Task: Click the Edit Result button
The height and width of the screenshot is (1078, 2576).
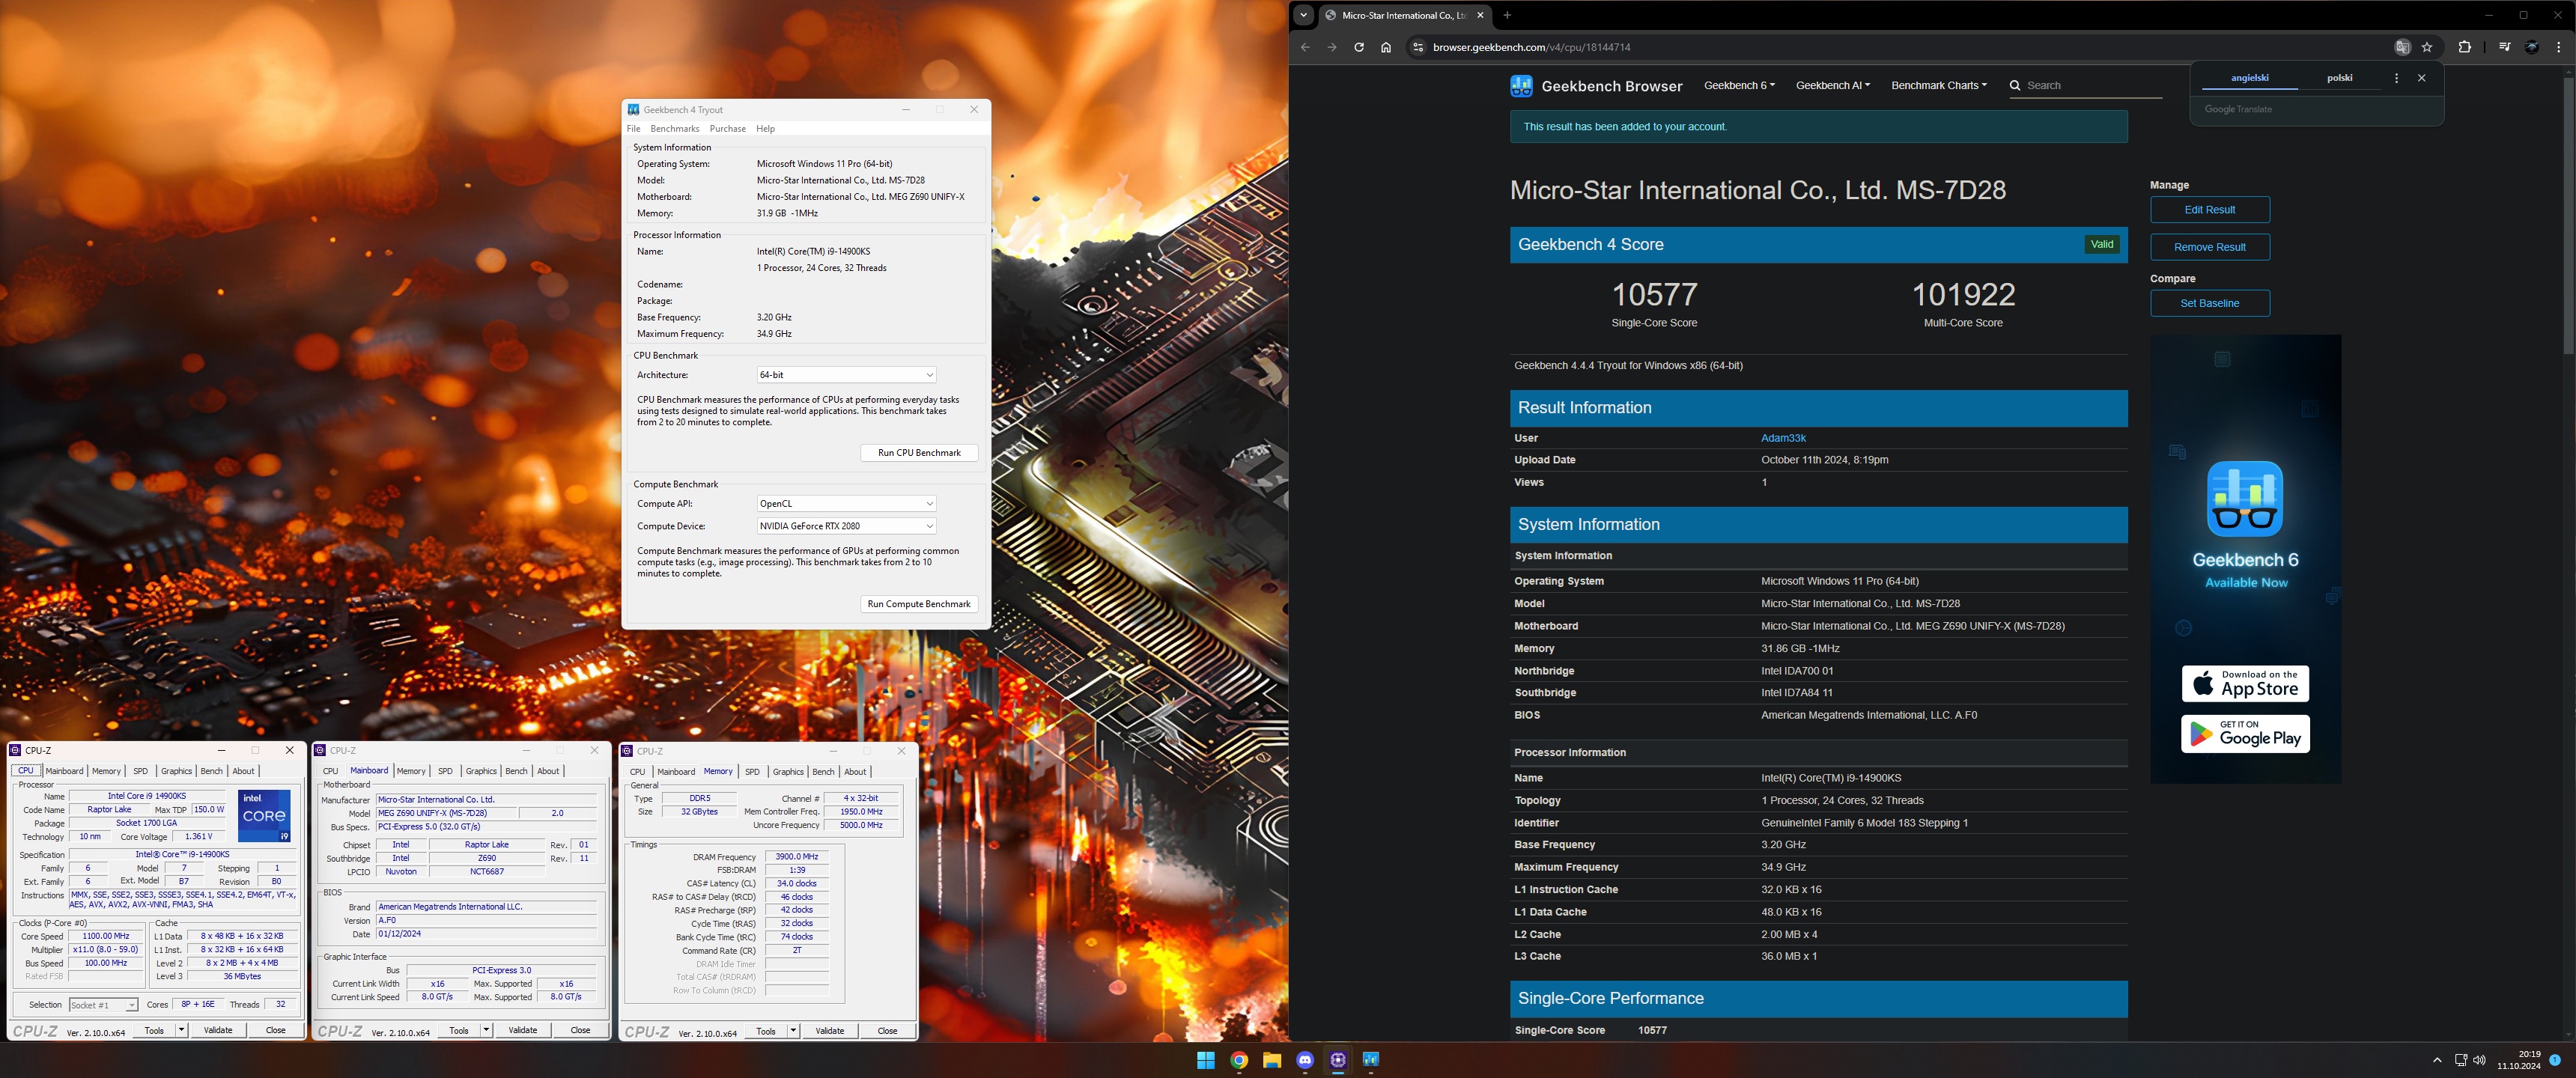Action: [x=2210, y=210]
